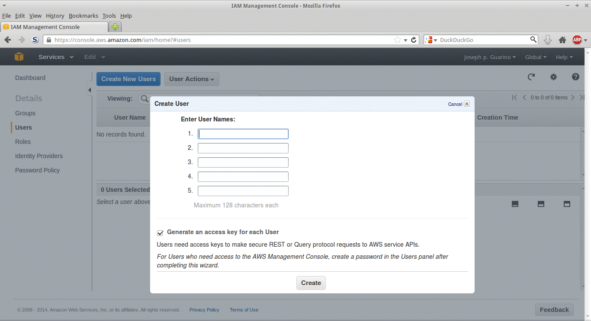
Task: Click the Firefox home icon
Action: click(x=562, y=39)
